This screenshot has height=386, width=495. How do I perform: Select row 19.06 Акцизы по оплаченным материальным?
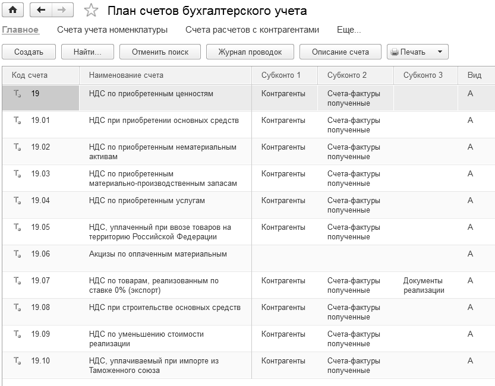157,254
